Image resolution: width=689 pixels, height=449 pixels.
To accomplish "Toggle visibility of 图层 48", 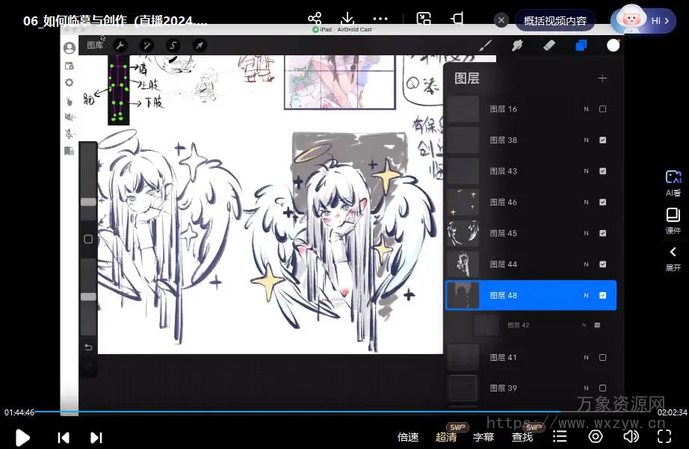I will click(602, 296).
